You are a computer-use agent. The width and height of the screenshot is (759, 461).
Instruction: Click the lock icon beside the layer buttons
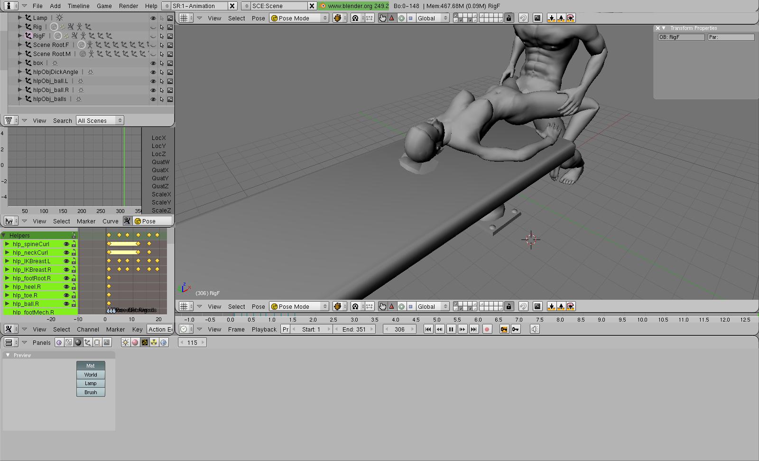(509, 18)
